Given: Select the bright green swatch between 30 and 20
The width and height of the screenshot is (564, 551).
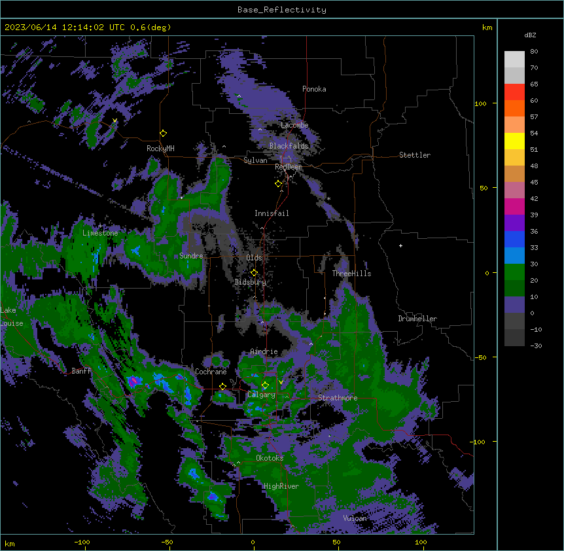Looking at the screenshot, I should coord(514,272).
